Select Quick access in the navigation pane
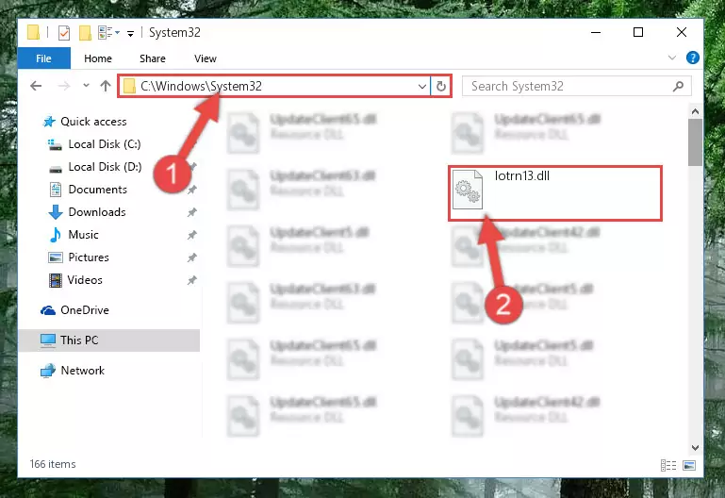Screen dimensions: 725x498 coord(93,121)
